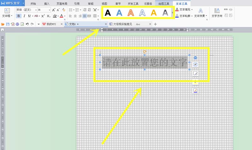The width and height of the screenshot is (252, 150).
Task: Click the save icon in quick access bar
Action: click(x=7, y=24)
